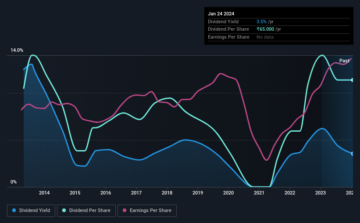The height and width of the screenshot is (223, 360).
Task: Toggle the Dividend Yield legend button
Action: coord(31,211)
